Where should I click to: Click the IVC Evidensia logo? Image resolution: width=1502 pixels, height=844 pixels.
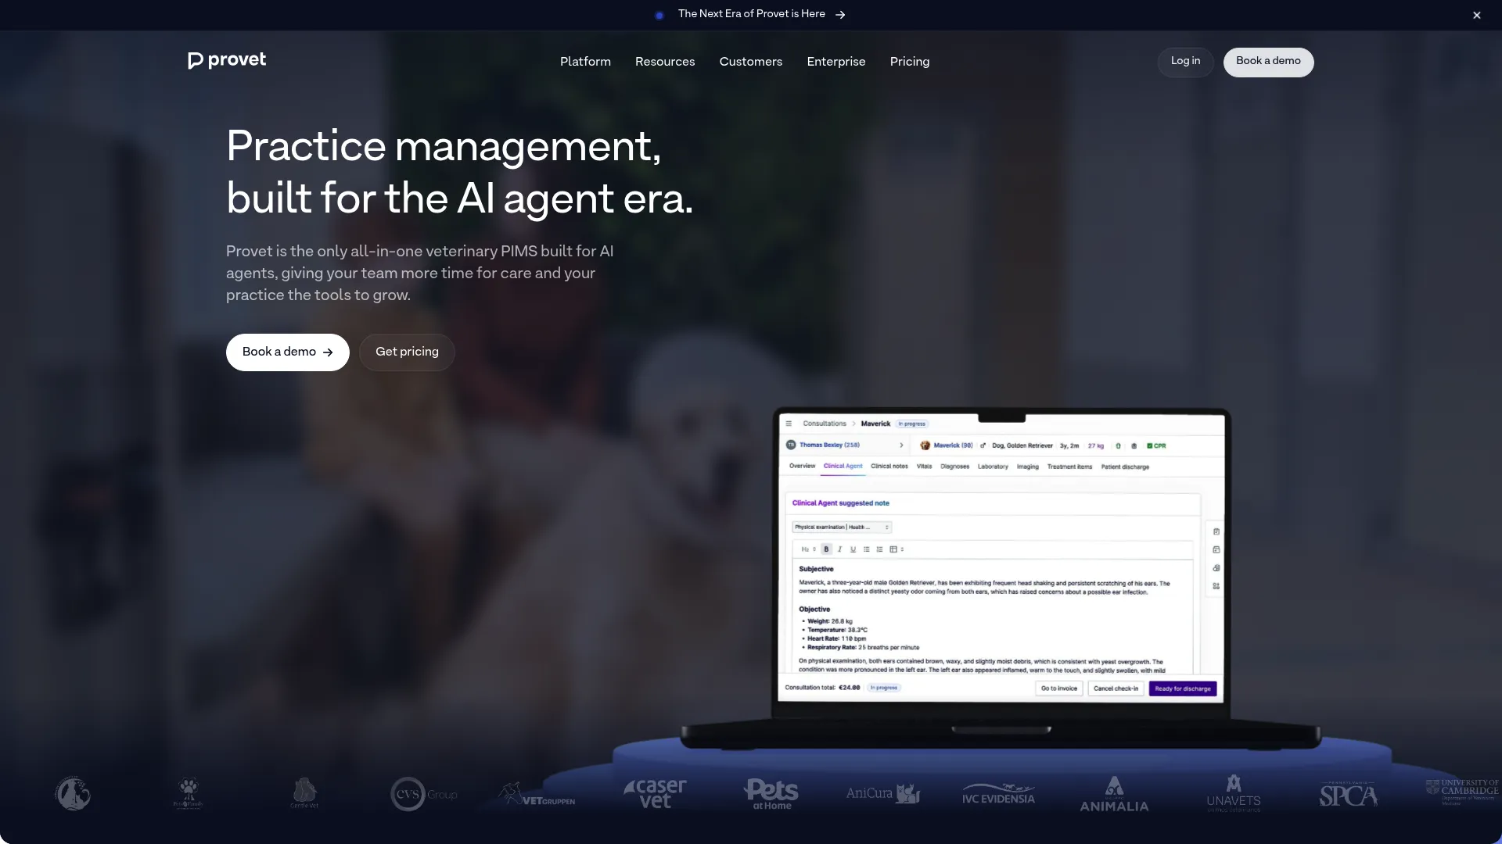pos(999,794)
